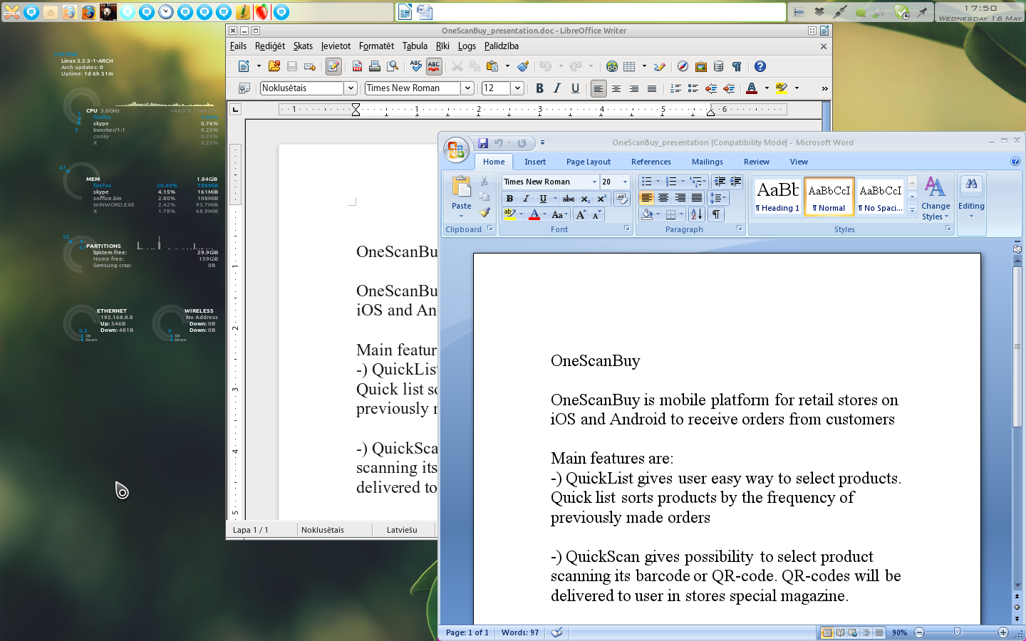Image resolution: width=1026 pixels, height=641 pixels.
Task: Click Gallery icon in LibreOffice toolbar
Action: point(701,66)
